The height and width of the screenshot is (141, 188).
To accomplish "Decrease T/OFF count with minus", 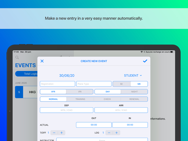I will pos(54,133).
